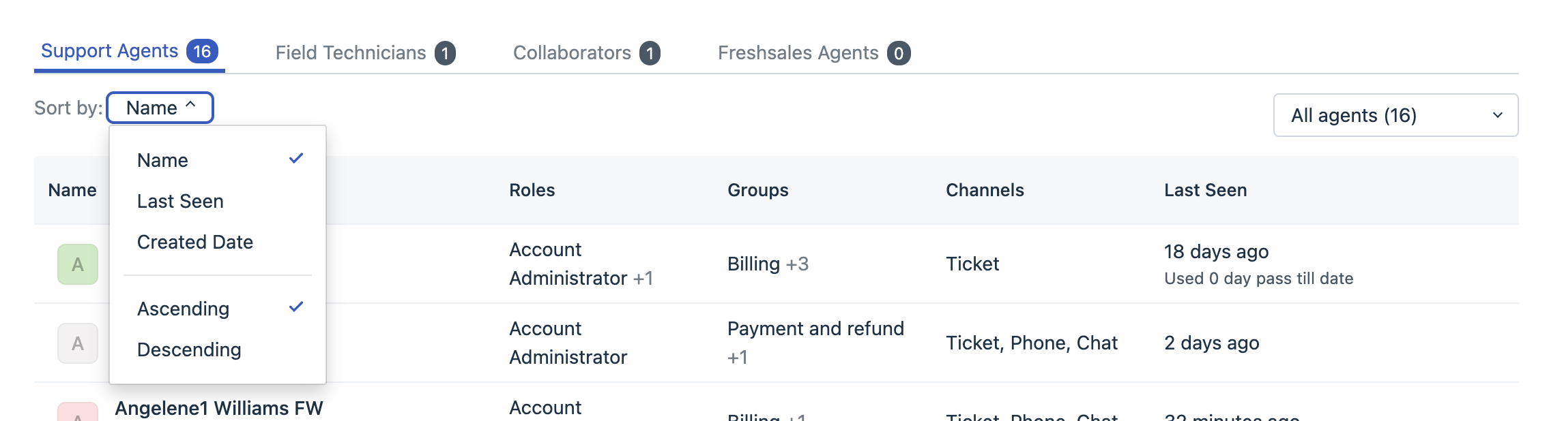Click the Field Technicians count badge
The height and width of the screenshot is (421, 1564).
(x=445, y=53)
